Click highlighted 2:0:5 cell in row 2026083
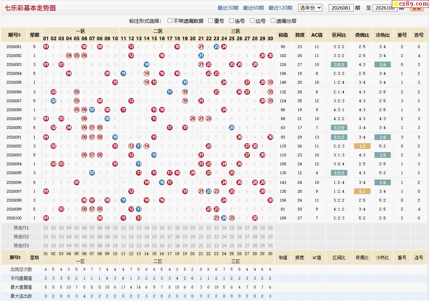429x301 pixels. (x=339, y=64)
